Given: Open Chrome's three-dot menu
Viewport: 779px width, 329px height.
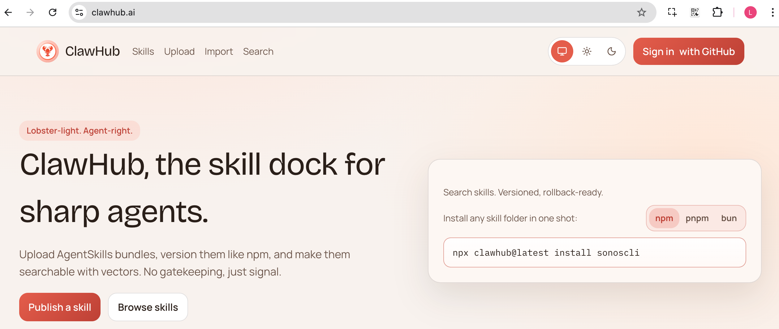Looking at the screenshot, I should click(x=771, y=12).
